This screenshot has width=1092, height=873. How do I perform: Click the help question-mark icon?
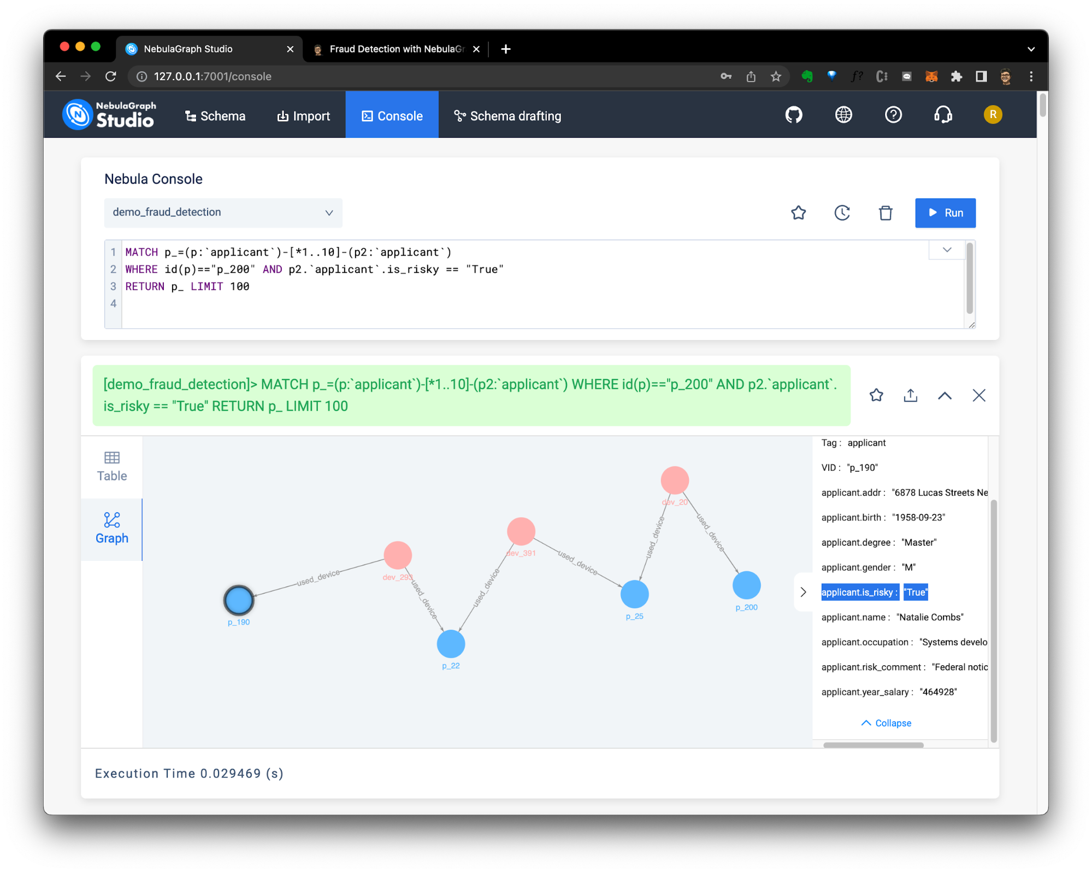893,115
